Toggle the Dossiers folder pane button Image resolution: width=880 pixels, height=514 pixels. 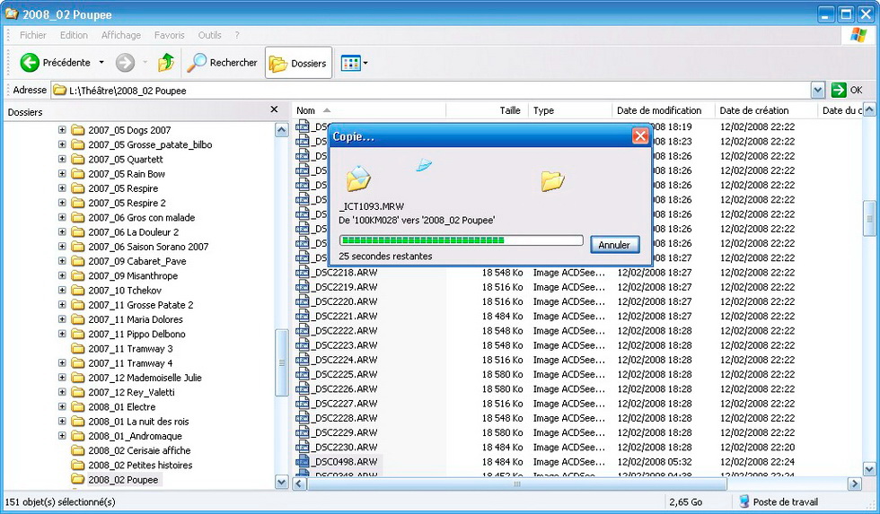[x=298, y=64]
